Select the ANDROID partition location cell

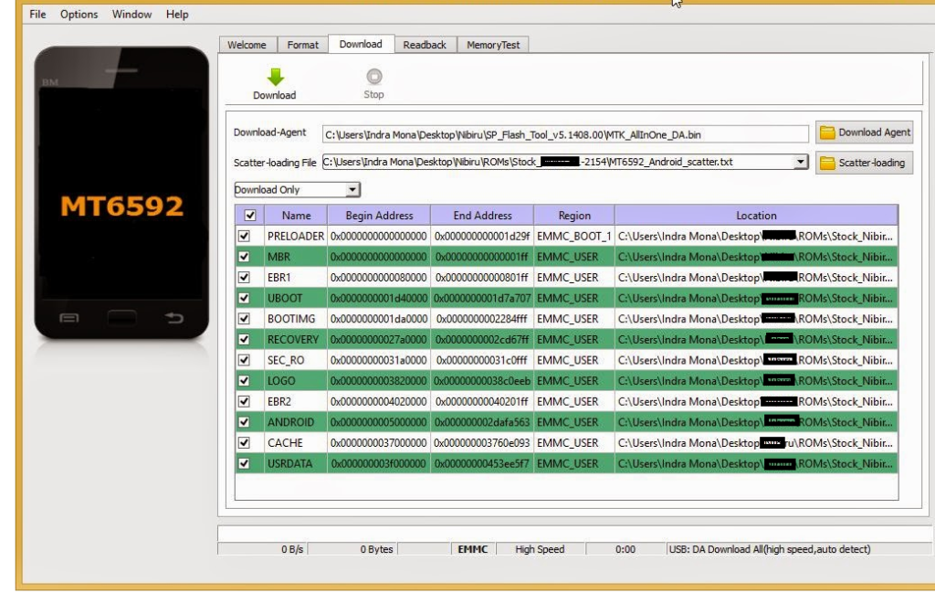pos(755,422)
